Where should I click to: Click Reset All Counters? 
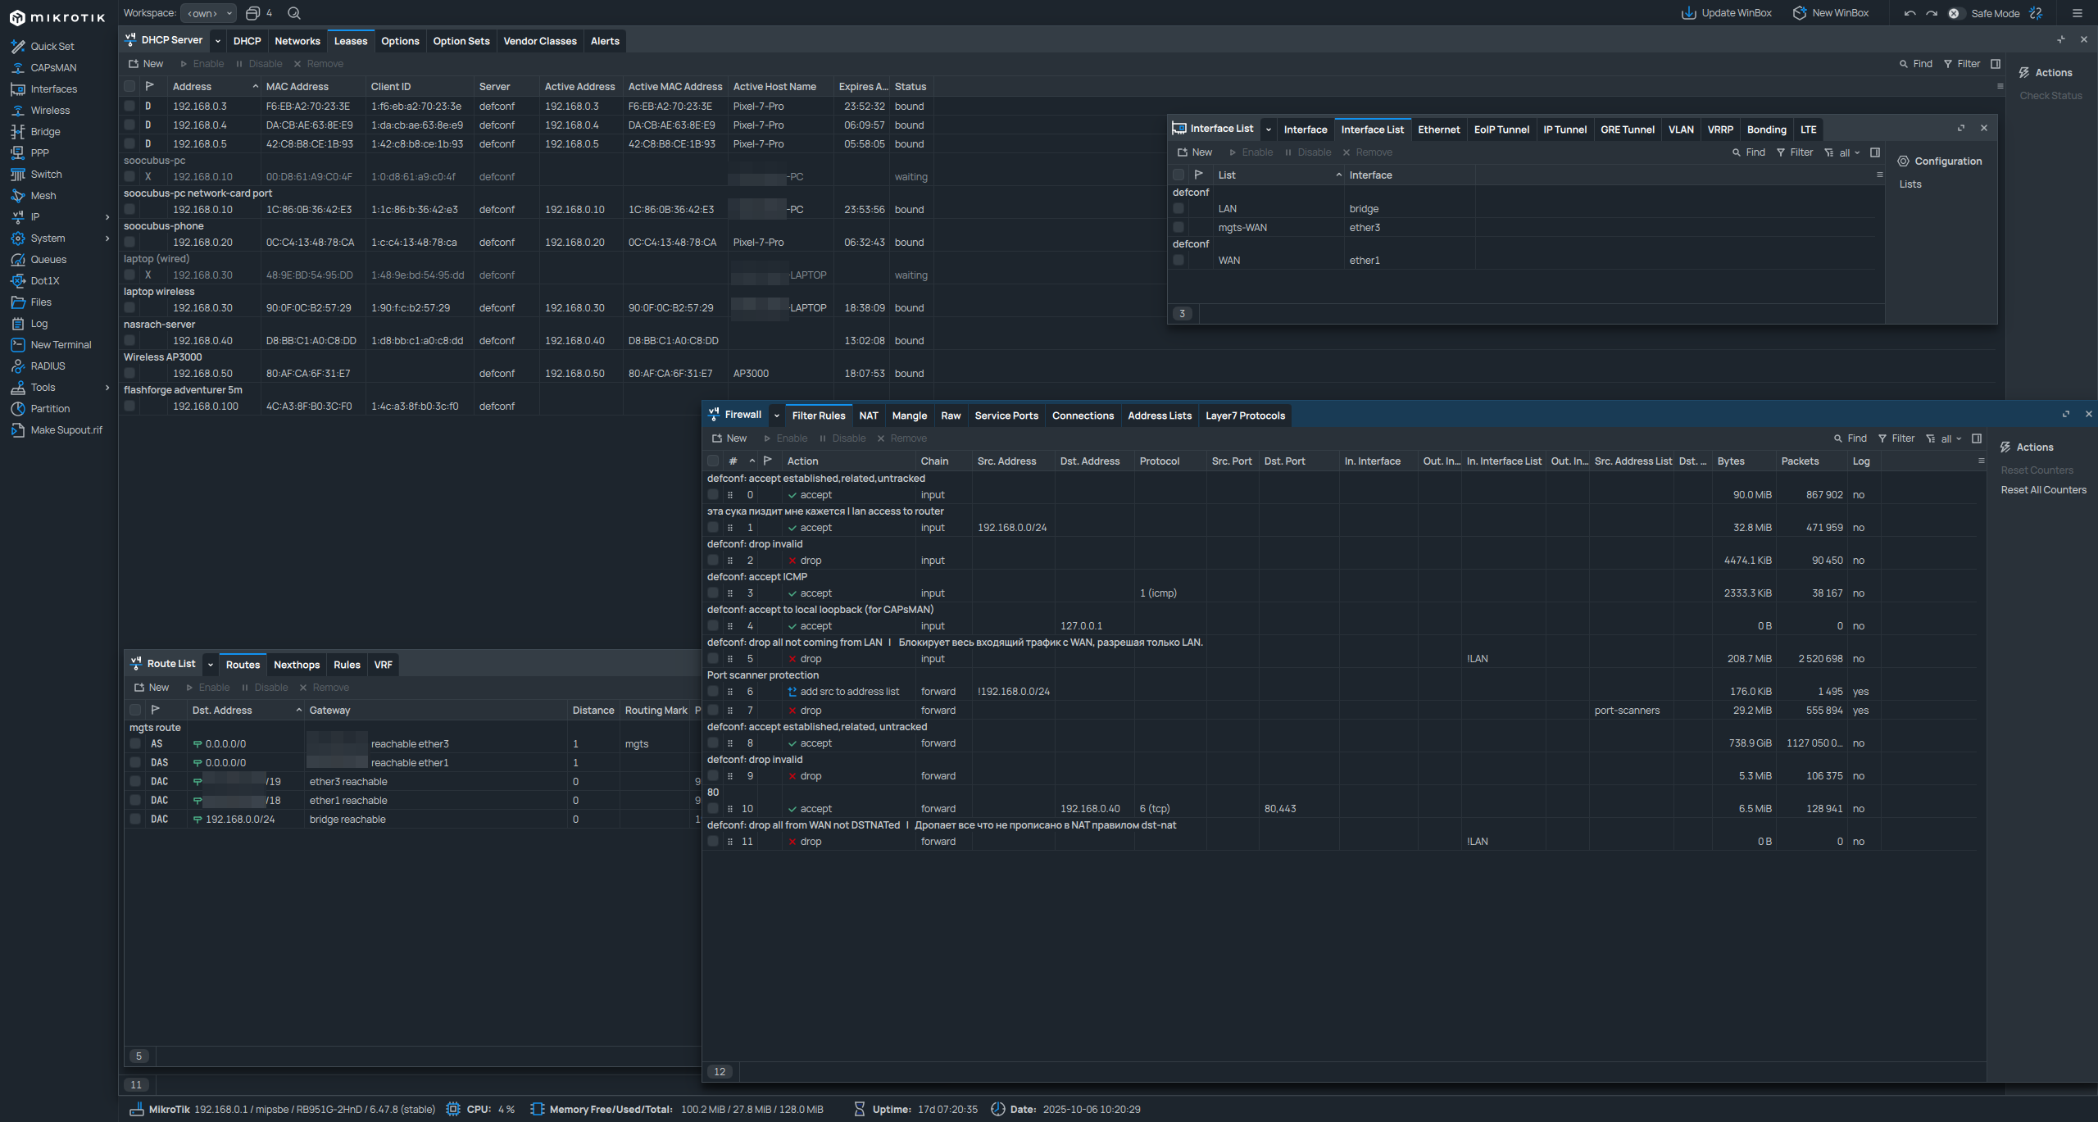pos(2043,490)
